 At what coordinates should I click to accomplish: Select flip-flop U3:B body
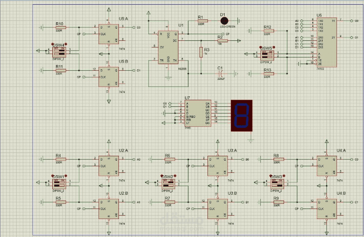217,209
